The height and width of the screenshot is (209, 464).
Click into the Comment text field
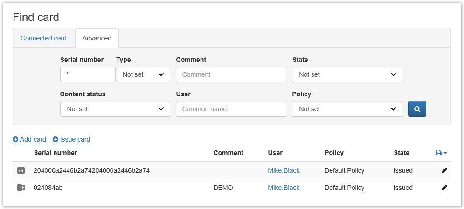click(231, 74)
